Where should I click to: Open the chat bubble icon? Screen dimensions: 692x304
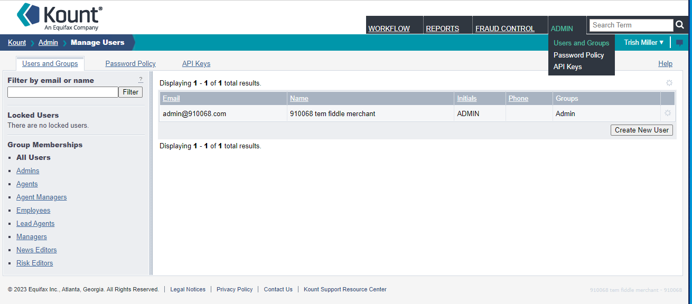679,43
